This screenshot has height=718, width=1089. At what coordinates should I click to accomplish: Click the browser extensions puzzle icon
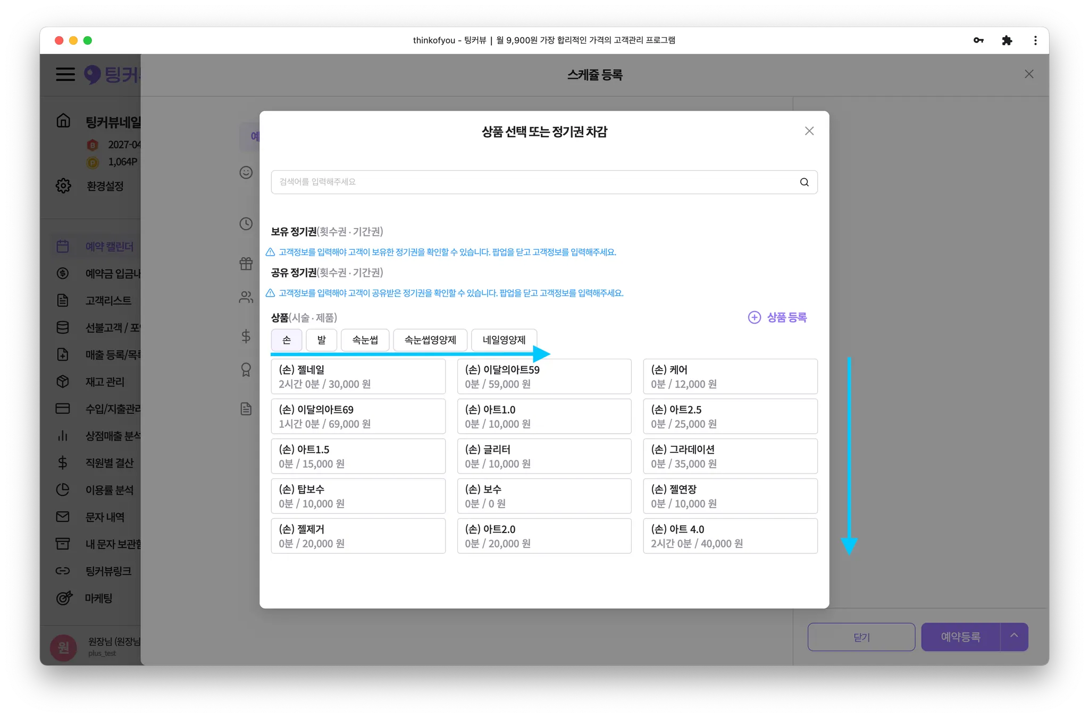pos(1007,40)
